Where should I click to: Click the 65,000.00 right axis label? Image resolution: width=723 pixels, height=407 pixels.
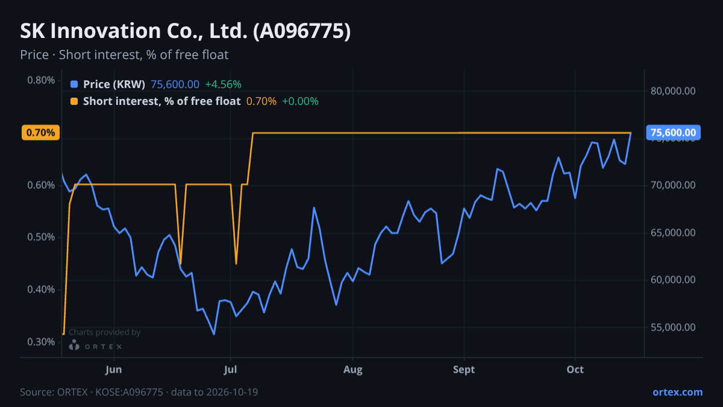(673, 233)
